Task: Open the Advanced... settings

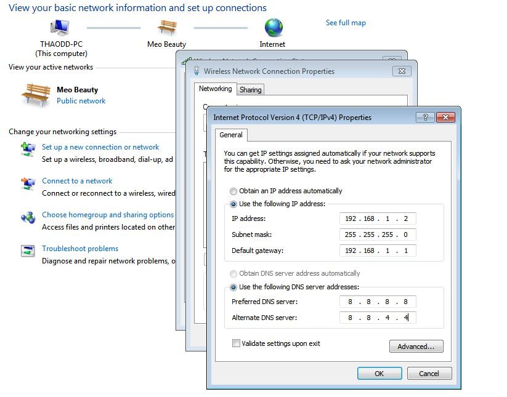Action: (x=416, y=347)
